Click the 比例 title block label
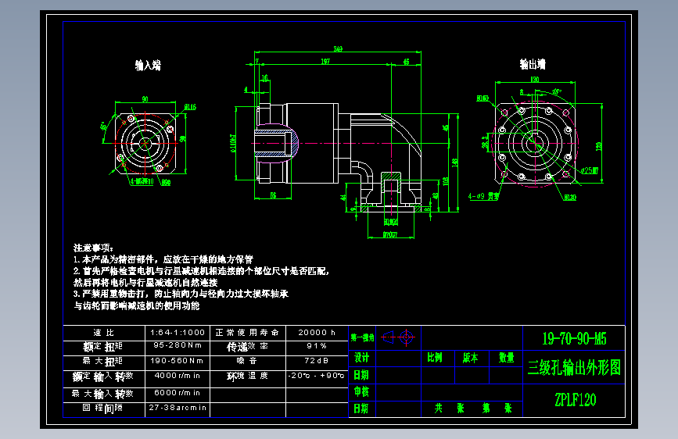This screenshot has height=439, width=678. coord(435,358)
